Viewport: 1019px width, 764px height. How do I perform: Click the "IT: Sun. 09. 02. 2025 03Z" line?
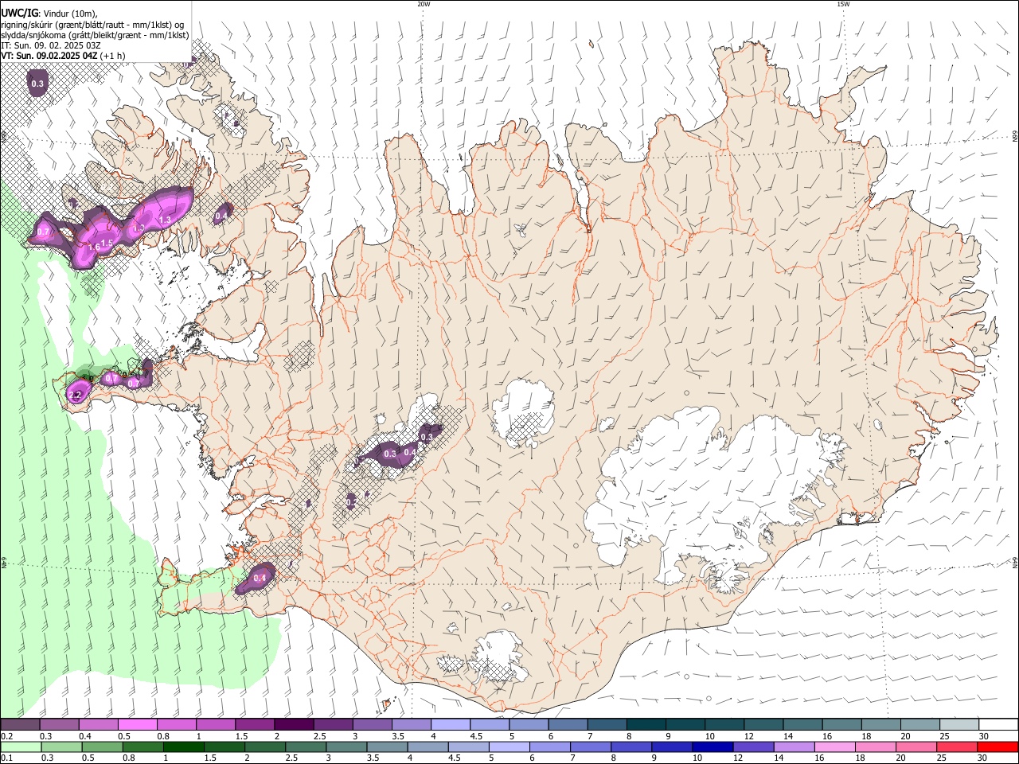pyautogui.click(x=51, y=45)
